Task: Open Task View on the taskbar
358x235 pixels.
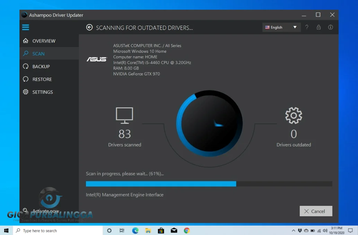Action: [x=122, y=230]
